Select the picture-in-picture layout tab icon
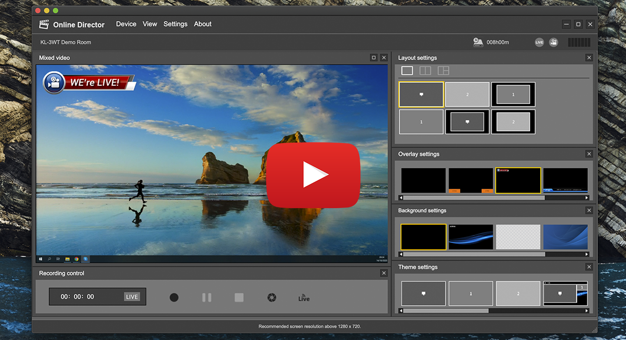 point(443,71)
